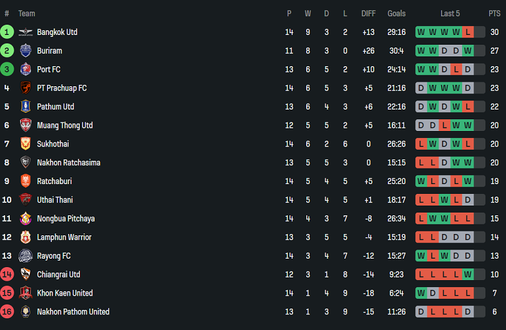Click Rayong FC's first W form box
The height and width of the screenshot is (330, 506).
pyautogui.click(x=421, y=256)
